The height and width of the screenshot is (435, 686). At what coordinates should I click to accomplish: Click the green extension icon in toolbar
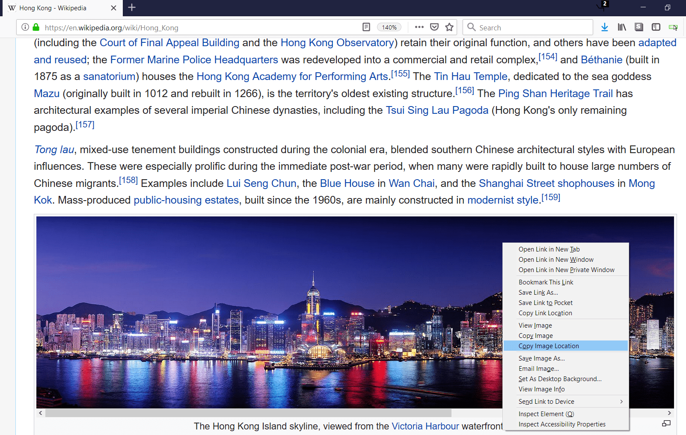[x=672, y=27]
